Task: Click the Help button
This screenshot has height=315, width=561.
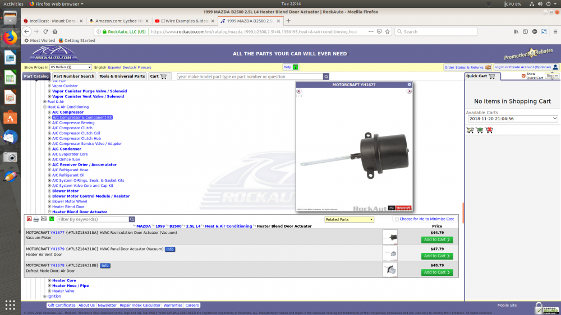Action: click(291, 67)
